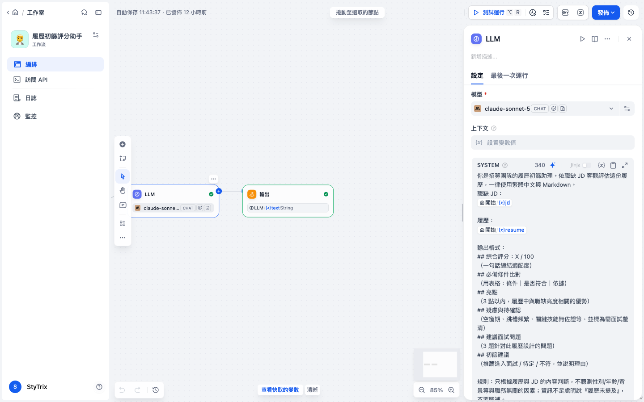Viewport: 644px width, 402px height.
Task: Click the 查看快取的變數 button
Action: coord(280,390)
